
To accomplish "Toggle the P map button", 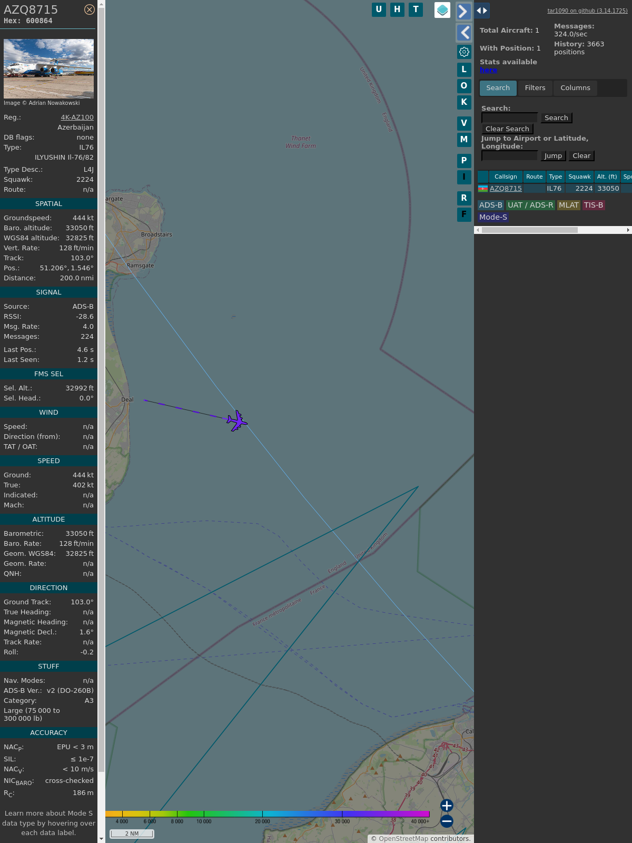I will click(x=464, y=161).
